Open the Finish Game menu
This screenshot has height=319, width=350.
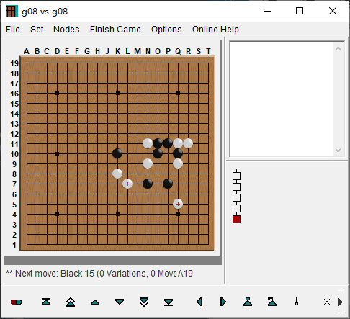coord(115,30)
